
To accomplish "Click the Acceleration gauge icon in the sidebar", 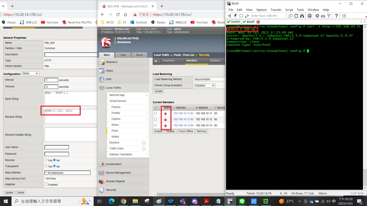I will (x=102, y=164).
